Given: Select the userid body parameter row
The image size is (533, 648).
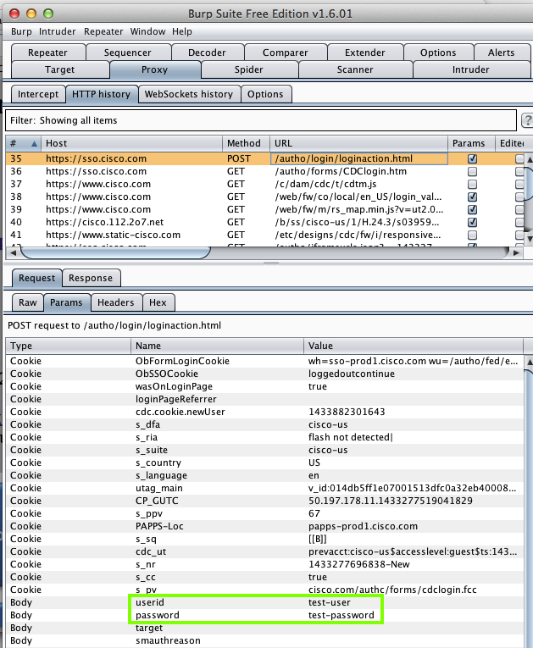Looking at the screenshot, I should [264, 602].
